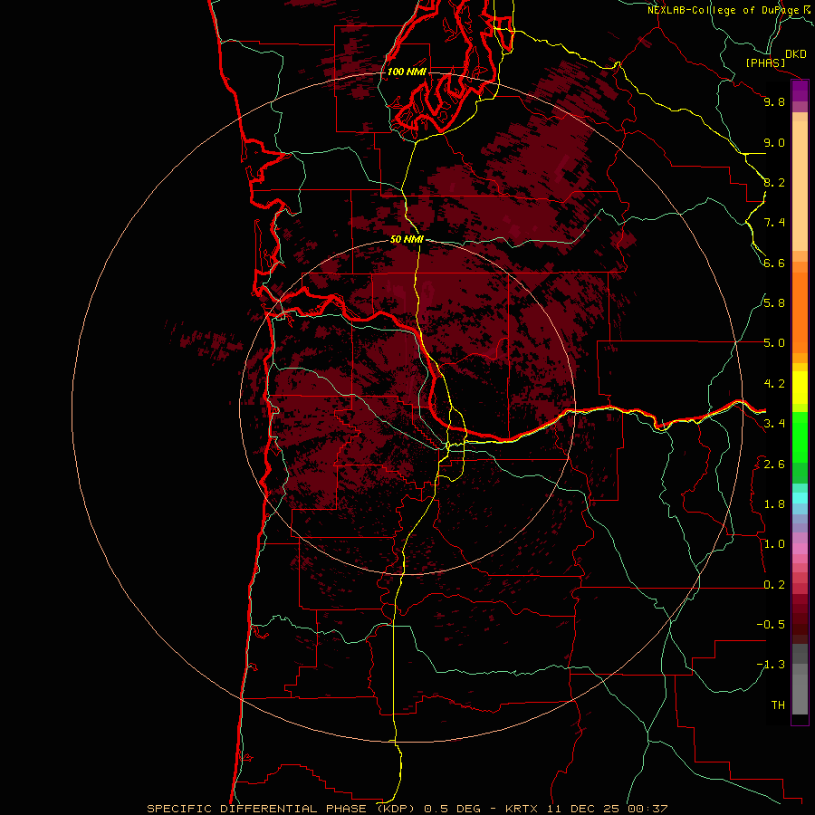The height and width of the screenshot is (815, 815).
Task: Click the 2.6 scale value
Action: (774, 465)
